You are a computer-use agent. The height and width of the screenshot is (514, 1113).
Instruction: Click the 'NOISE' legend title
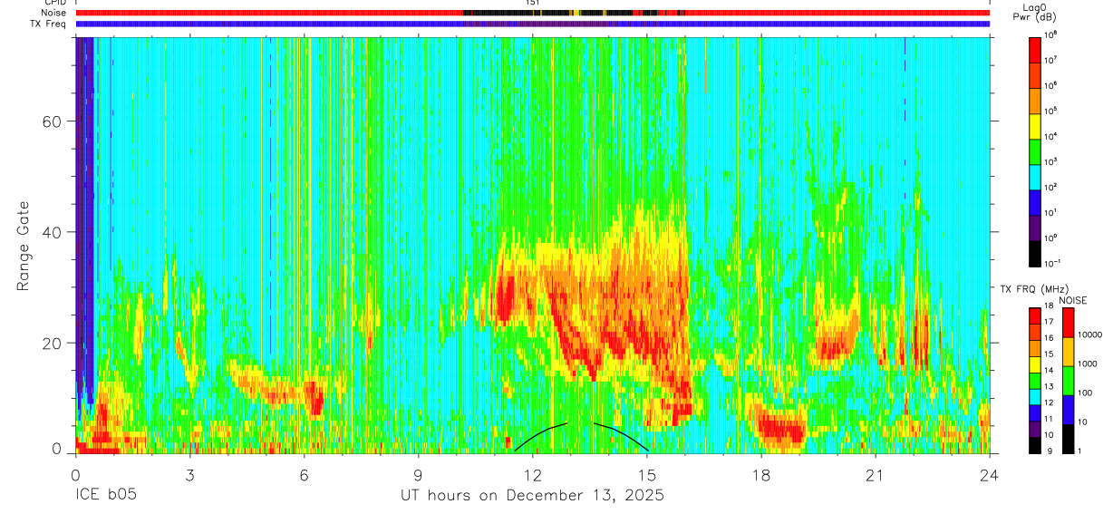pos(1073,300)
